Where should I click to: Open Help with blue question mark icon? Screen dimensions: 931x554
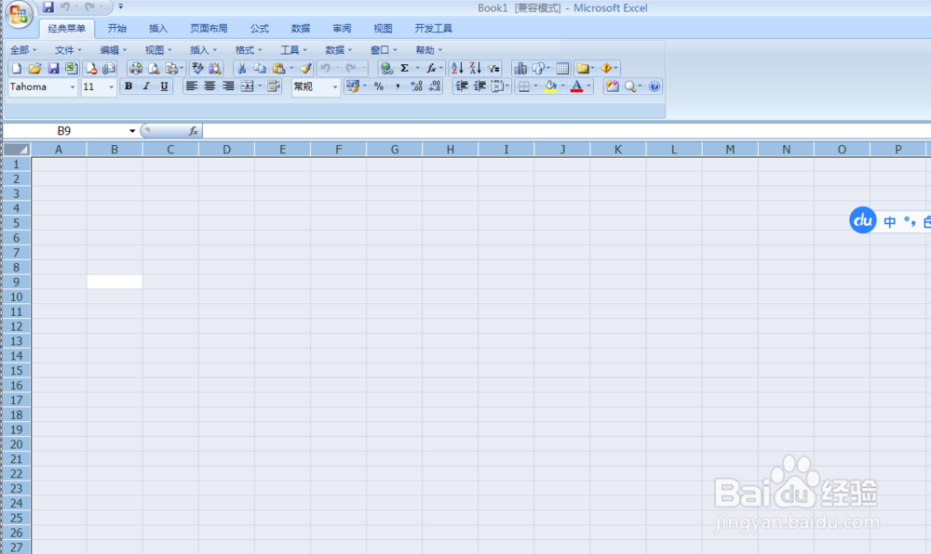point(654,86)
